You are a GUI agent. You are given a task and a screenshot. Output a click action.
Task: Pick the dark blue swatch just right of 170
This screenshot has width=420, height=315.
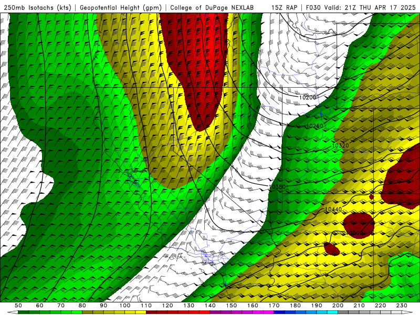click(279, 312)
